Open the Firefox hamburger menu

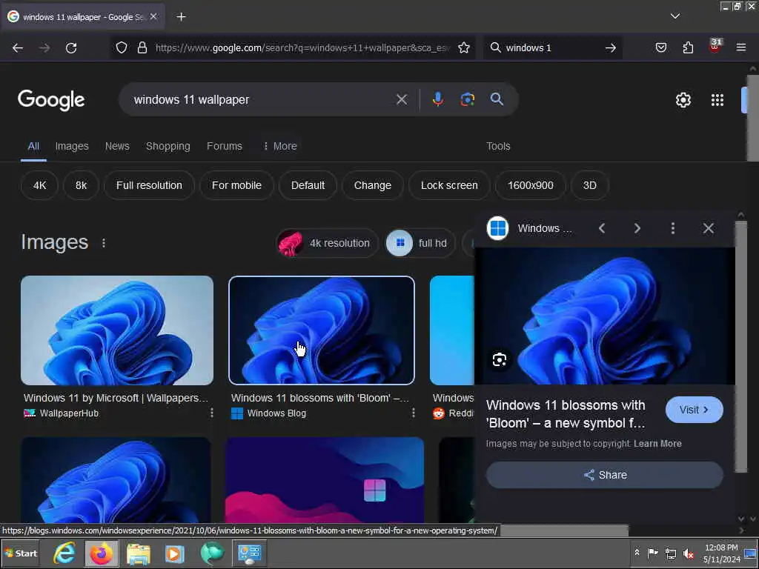pyautogui.click(x=741, y=47)
